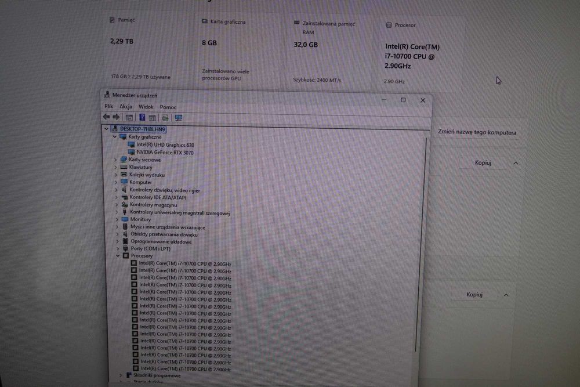The height and width of the screenshot is (387, 580).
Task: Select the Porty (COM i LPT) label
Action: [151, 248]
